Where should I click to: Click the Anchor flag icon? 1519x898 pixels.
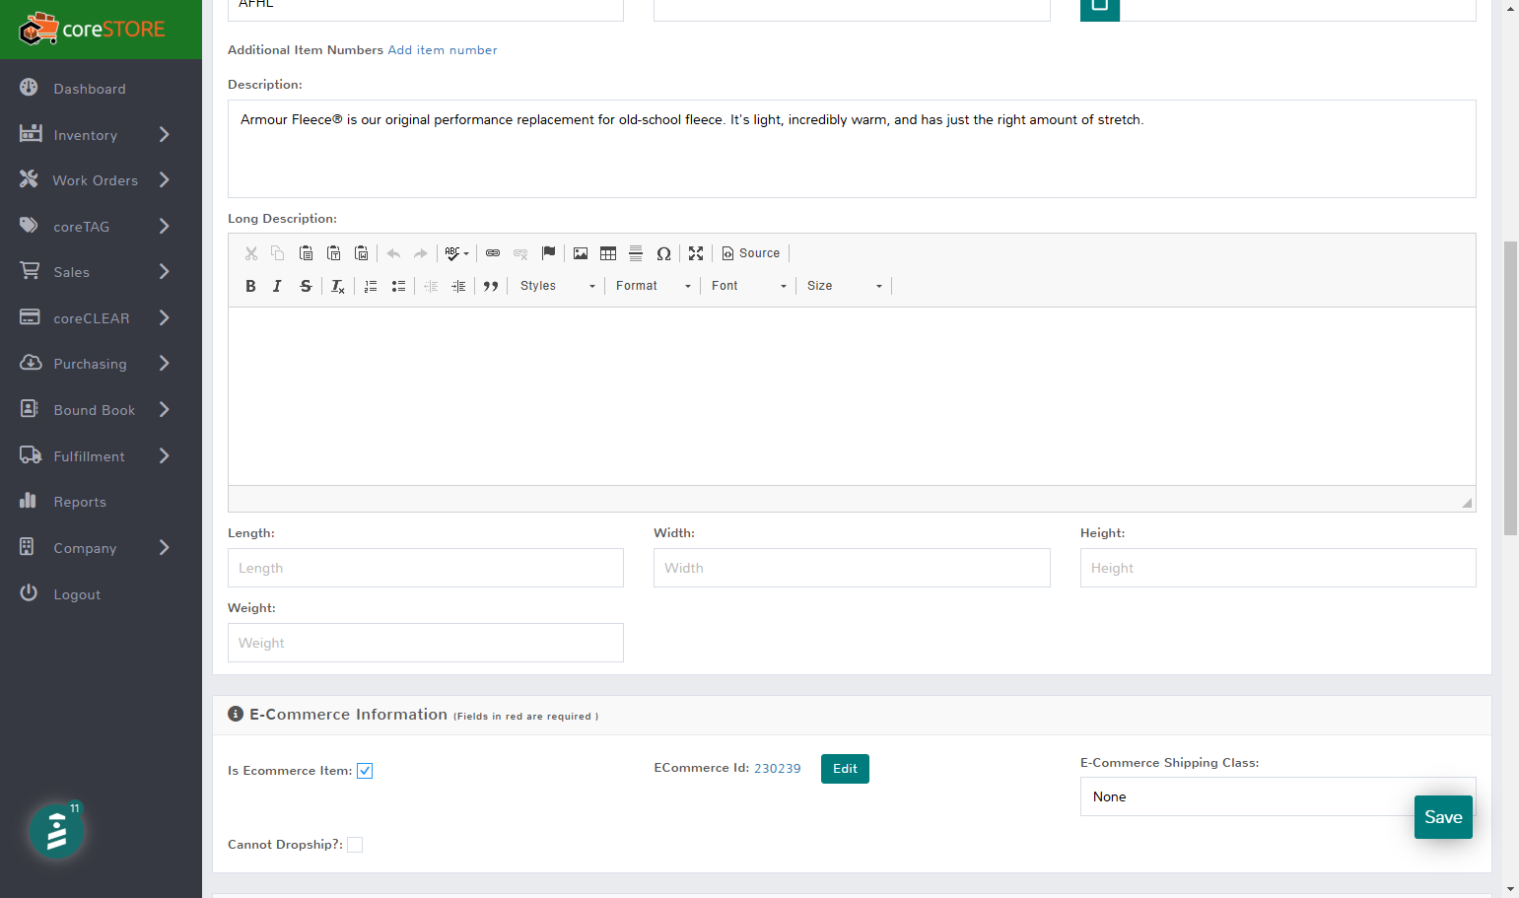coord(549,253)
